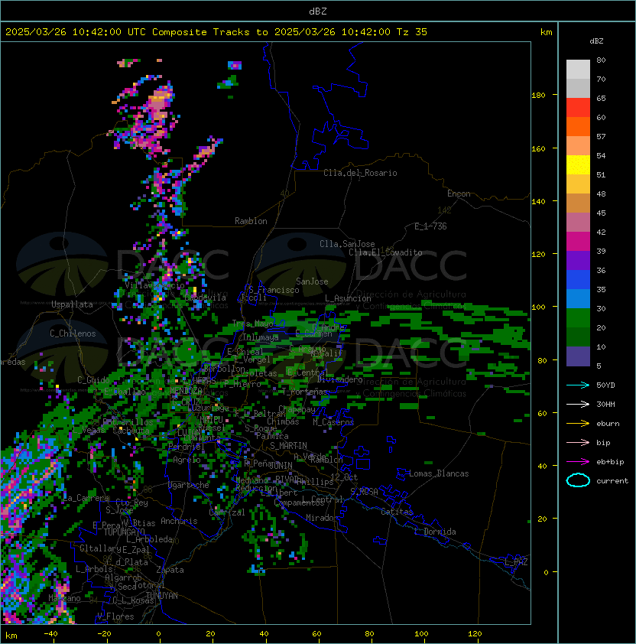Click the 'Clla.El_Cavadito' map label

tap(385, 252)
